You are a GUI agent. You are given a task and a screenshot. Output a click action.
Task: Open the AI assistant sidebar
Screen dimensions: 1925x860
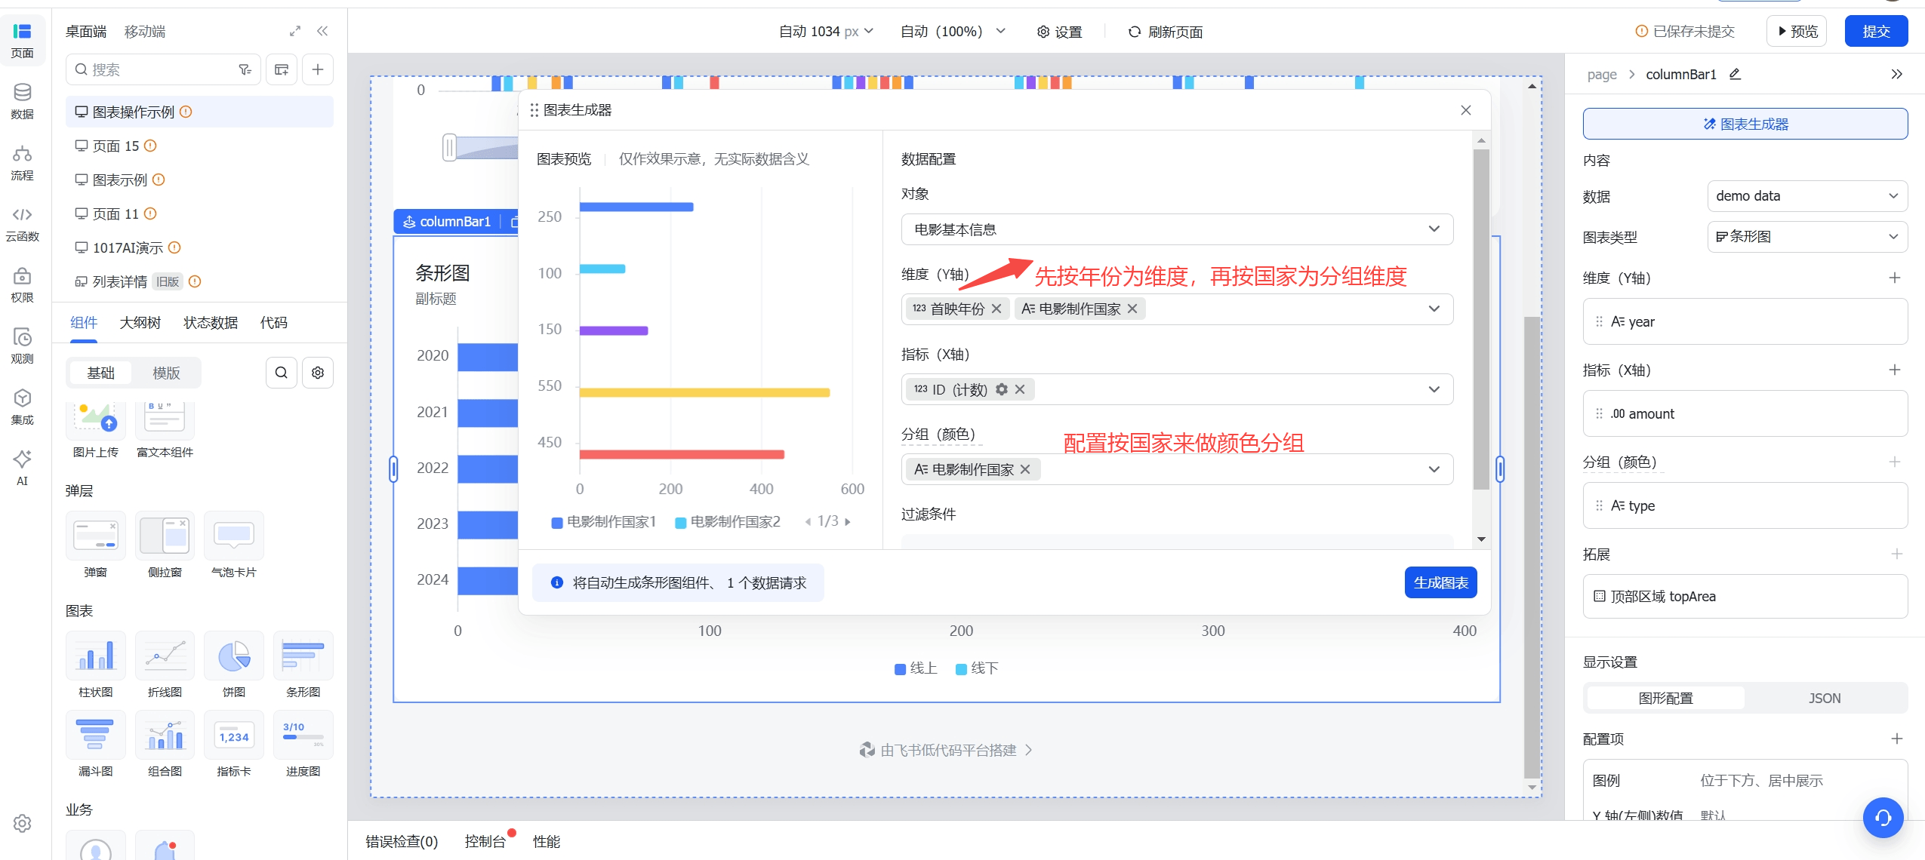tap(22, 468)
